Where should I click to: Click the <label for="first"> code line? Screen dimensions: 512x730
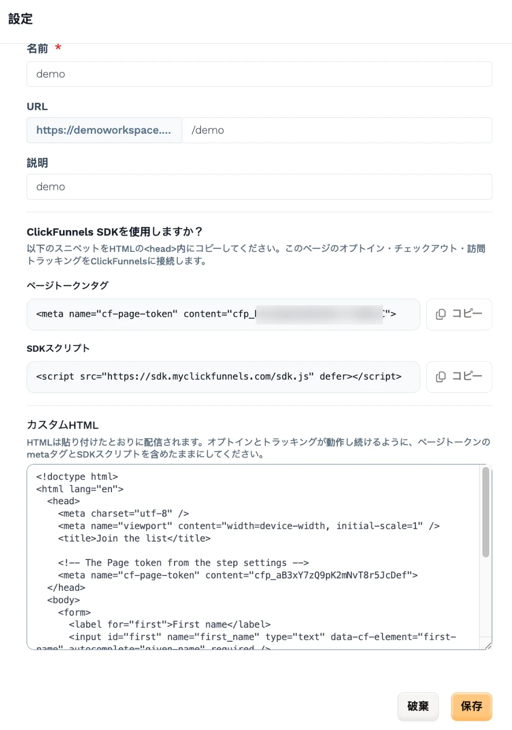pos(170,625)
